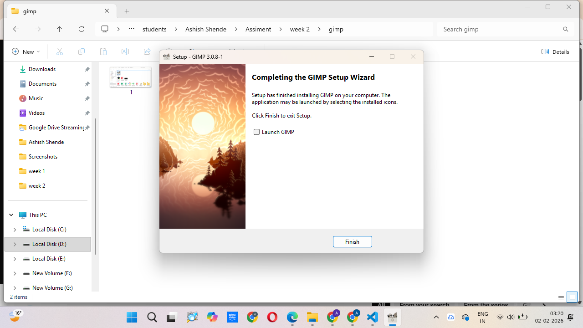Viewport: 583px width, 328px height.
Task: Show hidden path items via the ellipsis
Action: tap(132, 29)
